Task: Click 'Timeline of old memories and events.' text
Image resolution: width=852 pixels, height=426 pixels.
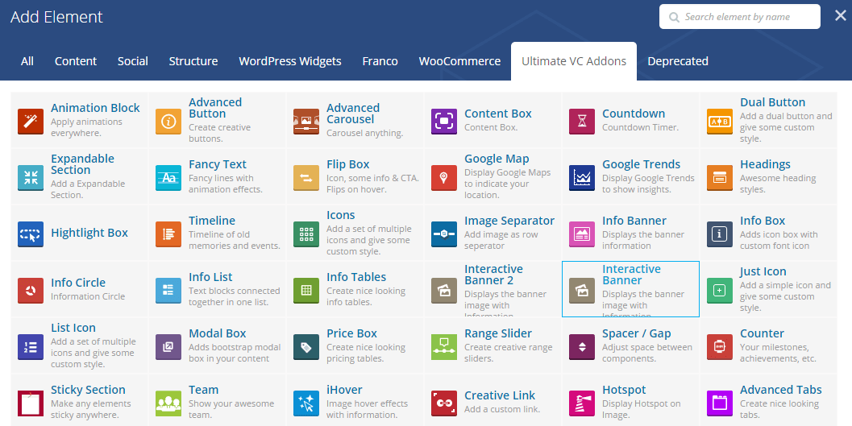Action: pos(235,240)
